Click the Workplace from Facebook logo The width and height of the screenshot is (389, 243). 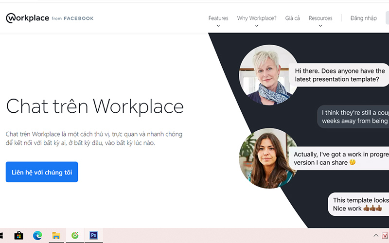coord(50,18)
